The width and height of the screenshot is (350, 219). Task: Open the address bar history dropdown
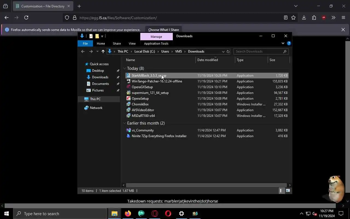pos(223,51)
